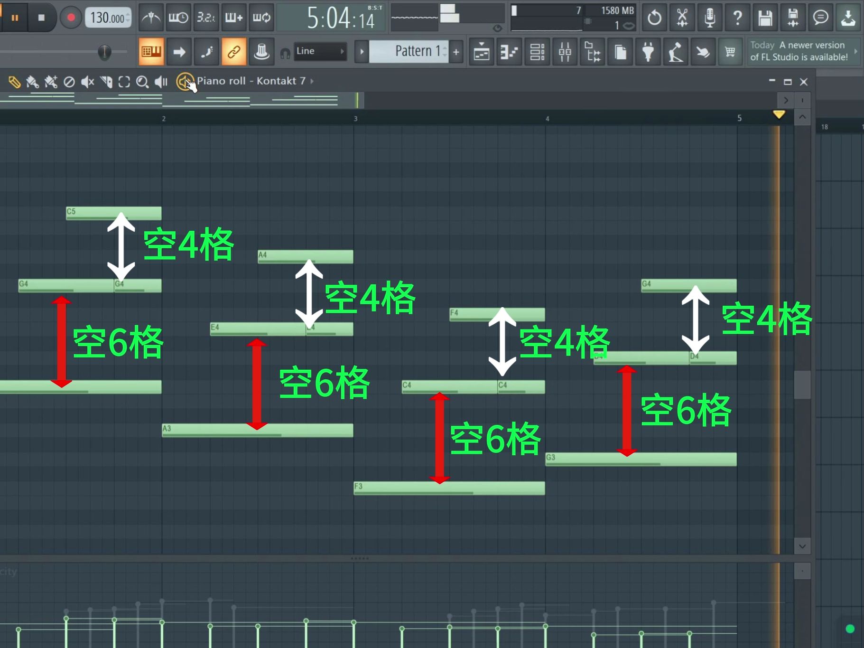
Task: Select the Slice tool in piano roll
Action: coord(106,82)
